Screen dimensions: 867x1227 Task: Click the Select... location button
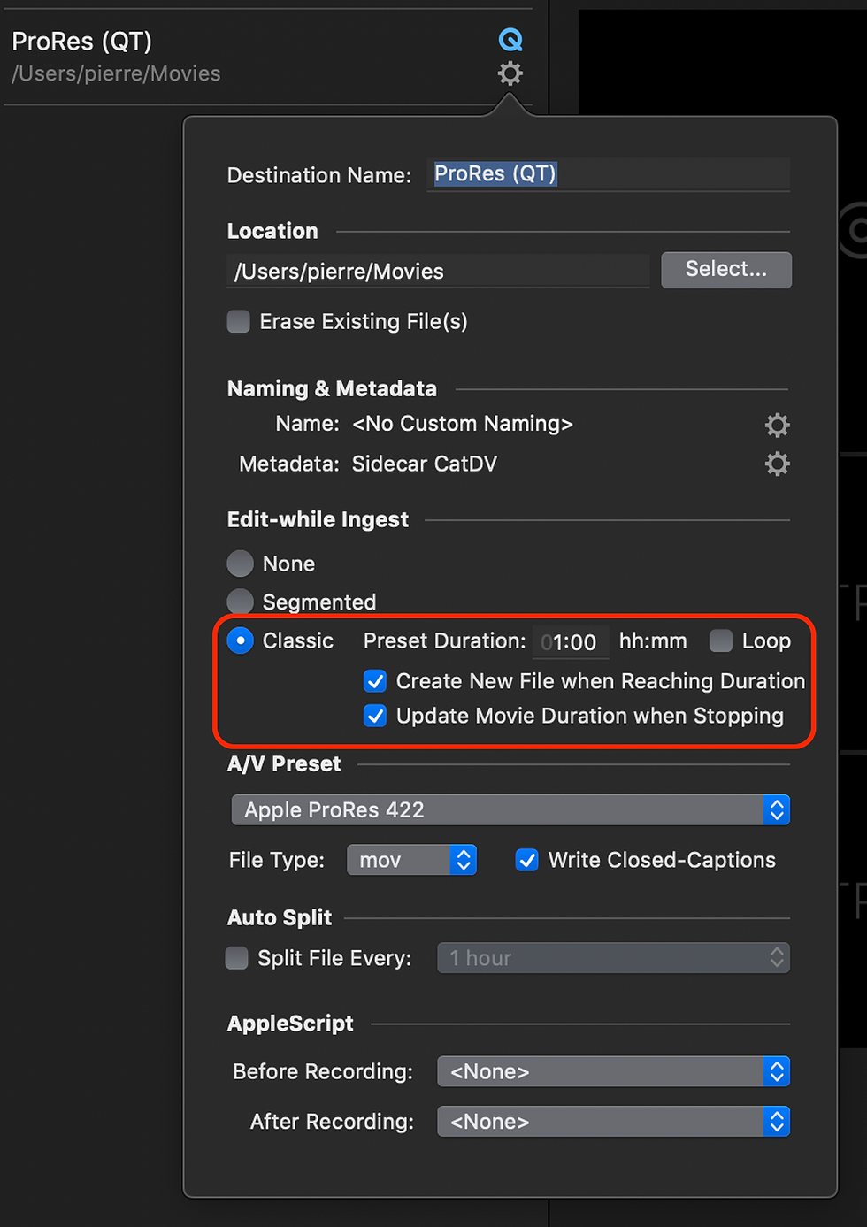[726, 270]
